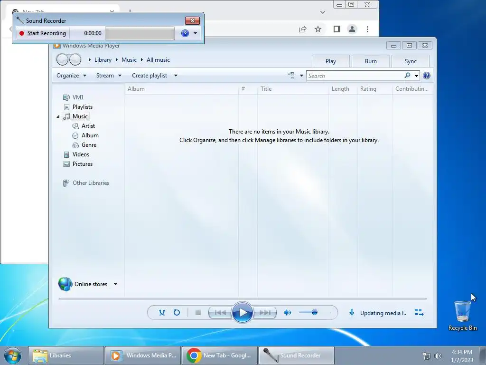Click the Next track button
This screenshot has width=486, height=365.
[264, 313]
